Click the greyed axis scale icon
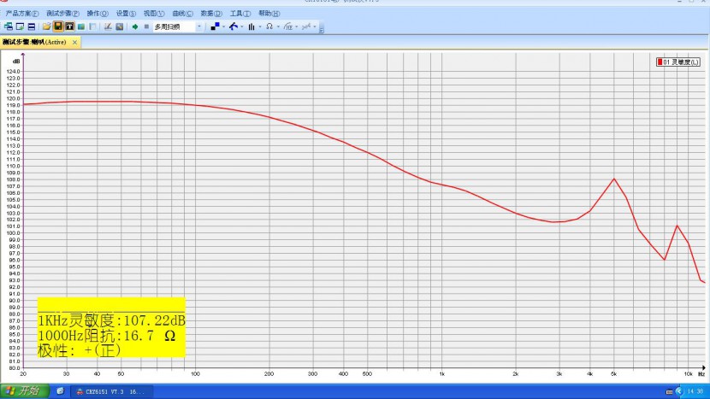The image size is (710, 399). (x=306, y=26)
